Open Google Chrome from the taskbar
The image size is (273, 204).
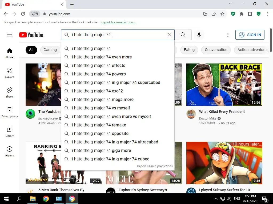coord(46,199)
